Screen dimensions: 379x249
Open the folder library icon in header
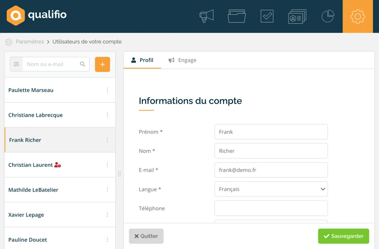pyautogui.click(x=237, y=16)
